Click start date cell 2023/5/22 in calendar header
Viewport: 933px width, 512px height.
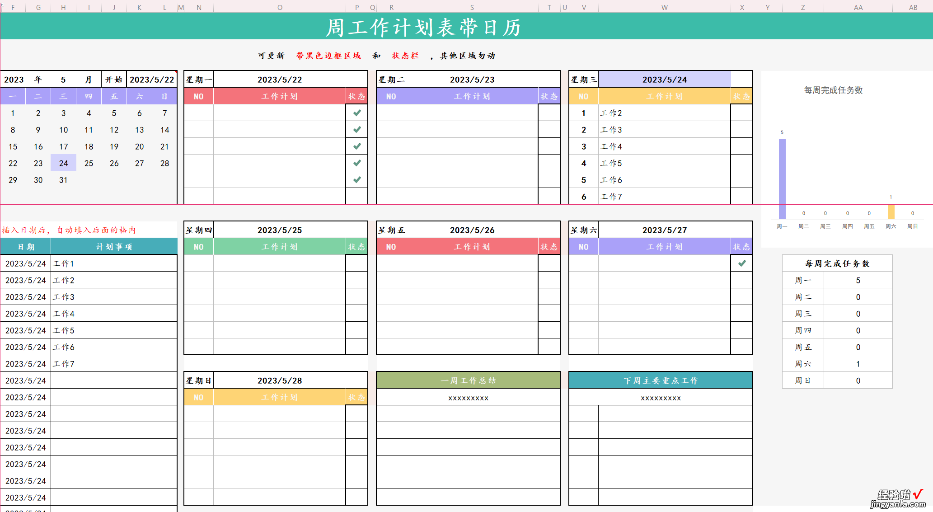152,80
